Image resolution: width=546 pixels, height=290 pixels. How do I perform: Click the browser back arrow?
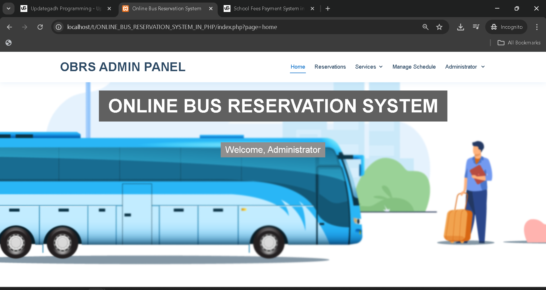(9, 27)
